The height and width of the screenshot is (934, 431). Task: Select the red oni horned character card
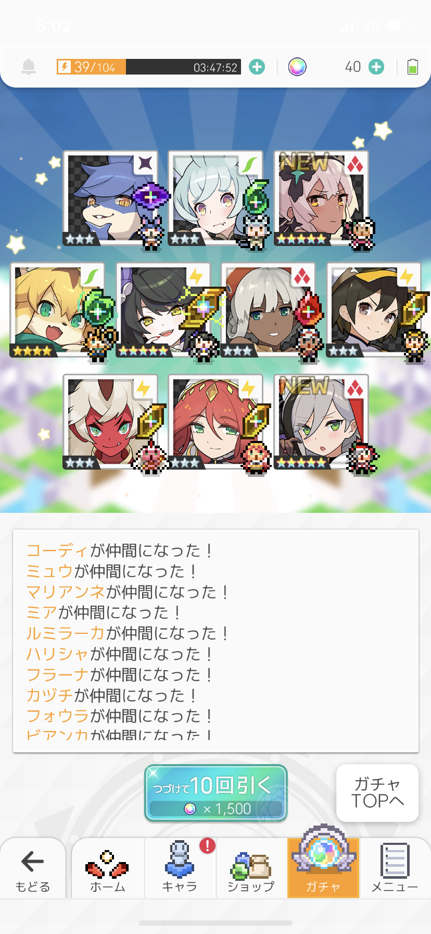coord(110,422)
